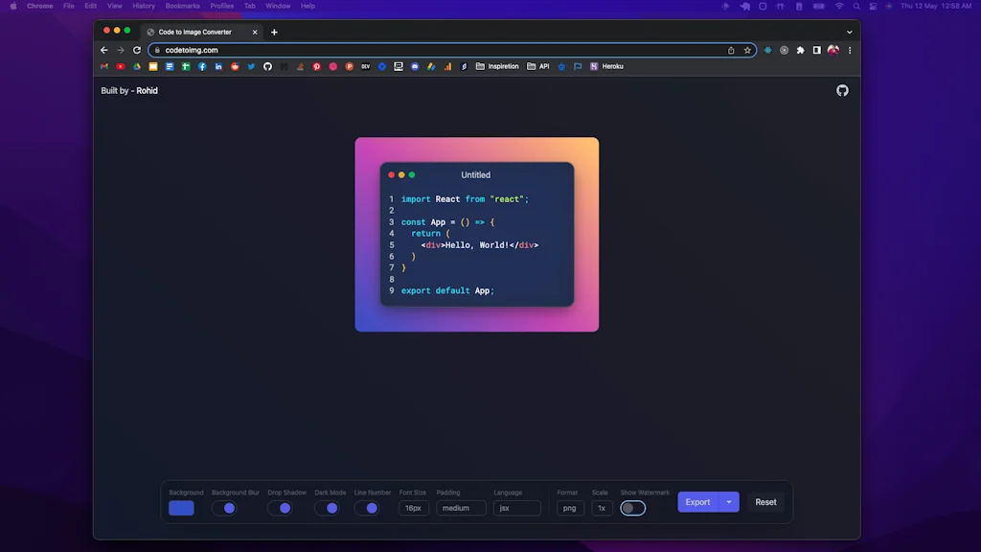The height and width of the screenshot is (552, 981).
Task: Disable the Line Number toggle
Action: (x=371, y=508)
